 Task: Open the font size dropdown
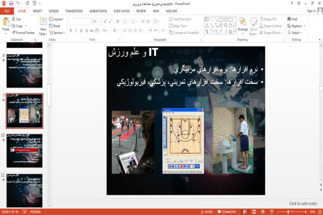101,21
